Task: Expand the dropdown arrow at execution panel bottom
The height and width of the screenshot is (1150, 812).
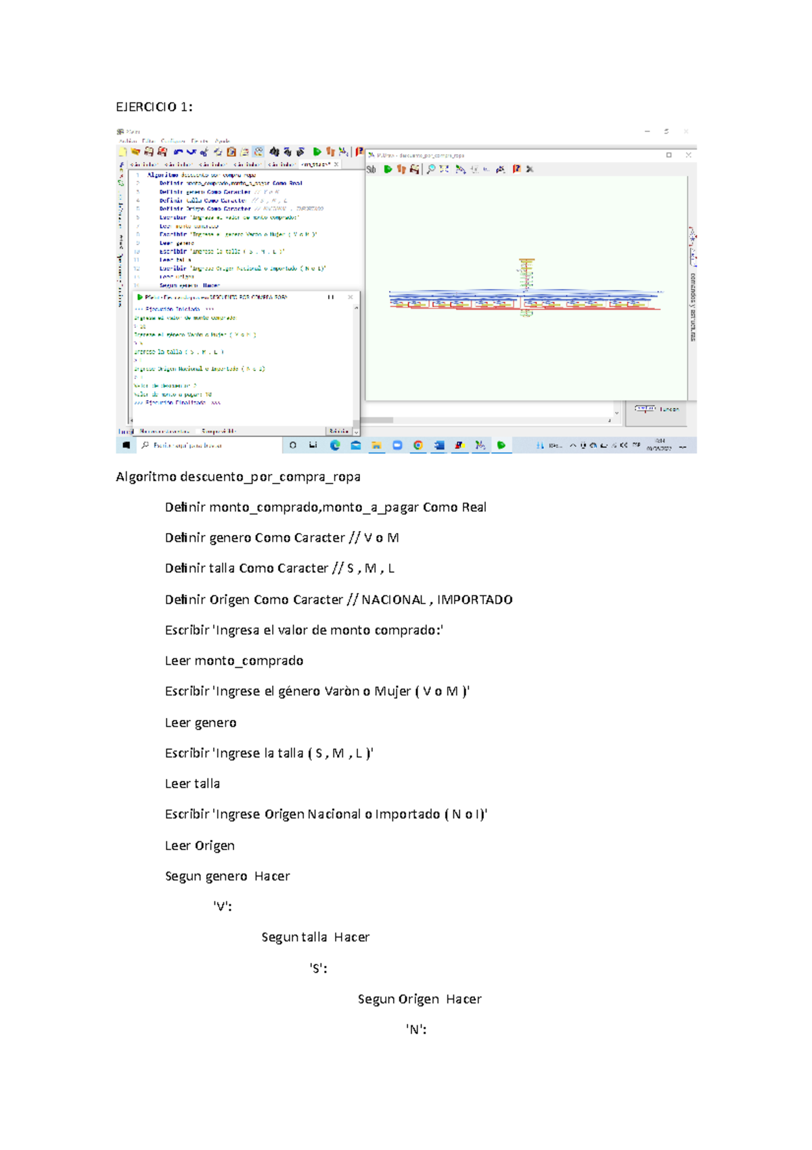Action: click(x=356, y=431)
